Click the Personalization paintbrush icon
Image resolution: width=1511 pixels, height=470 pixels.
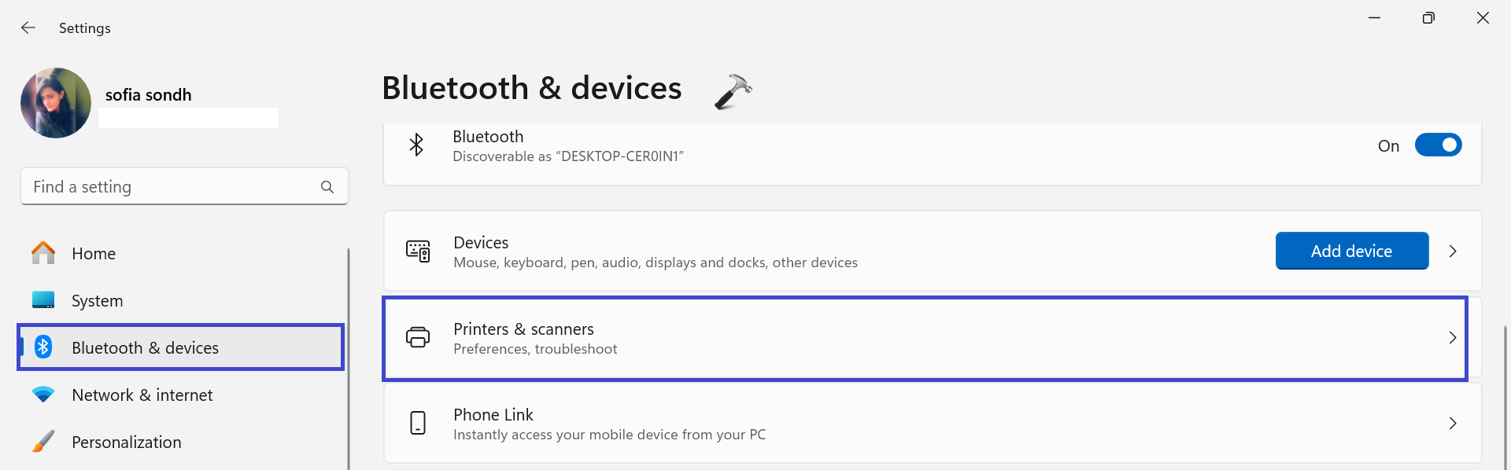(x=43, y=442)
